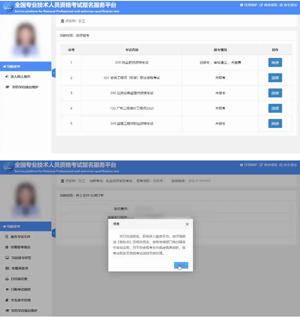Click the printer icon beside 打印报名表
The height and width of the screenshot is (317, 300).
click(7, 279)
